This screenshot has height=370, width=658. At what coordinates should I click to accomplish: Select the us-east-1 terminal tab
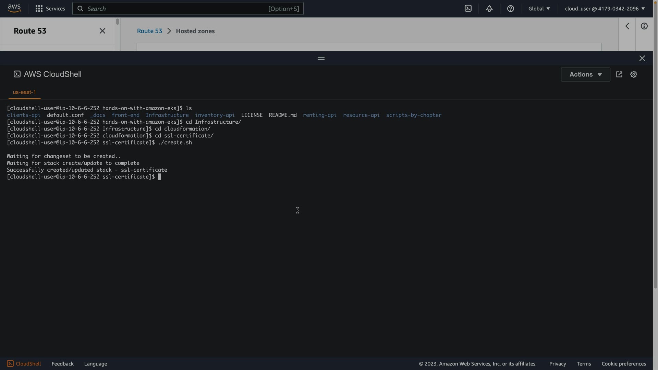coord(24,92)
